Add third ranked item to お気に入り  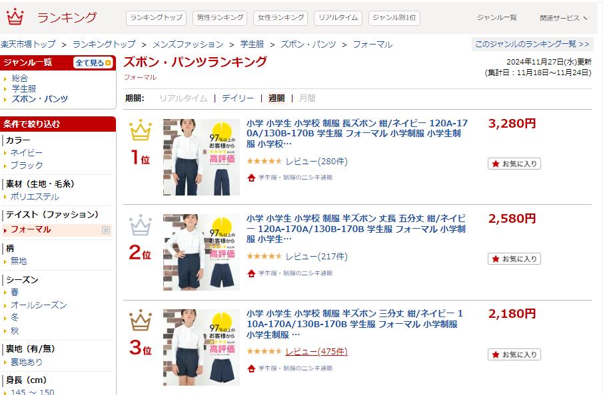pos(514,354)
